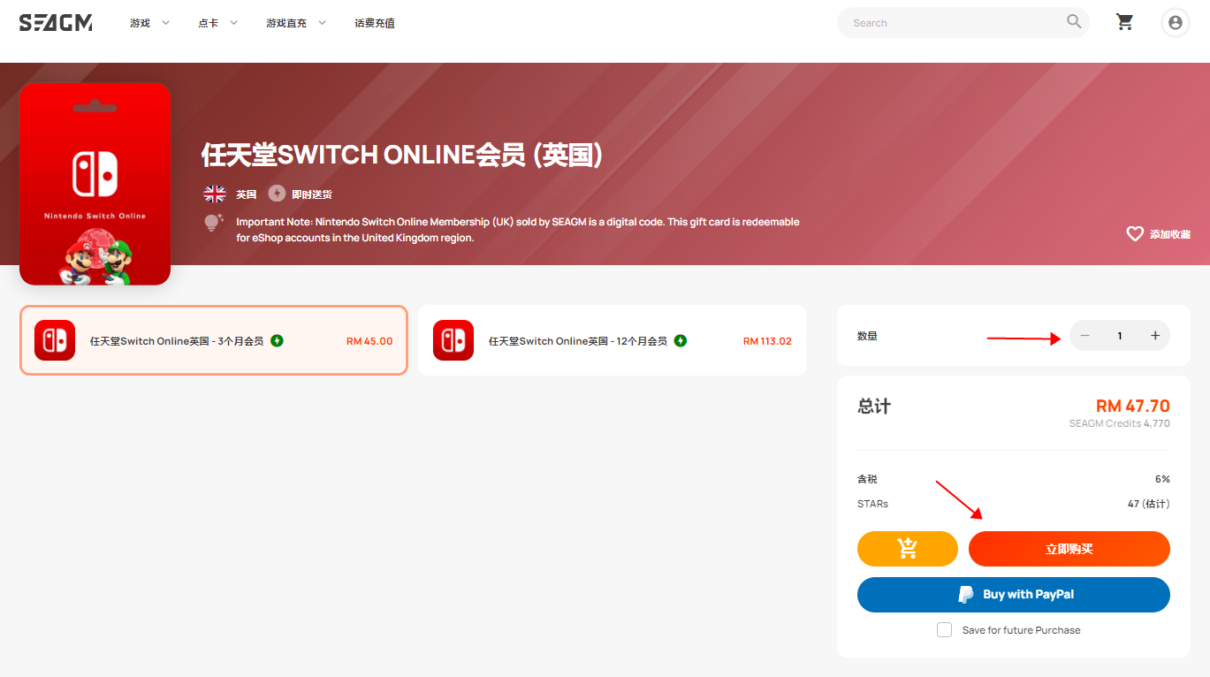This screenshot has width=1210, height=677.
Task: Click the Important Note description text
Action: (x=517, y=230)
